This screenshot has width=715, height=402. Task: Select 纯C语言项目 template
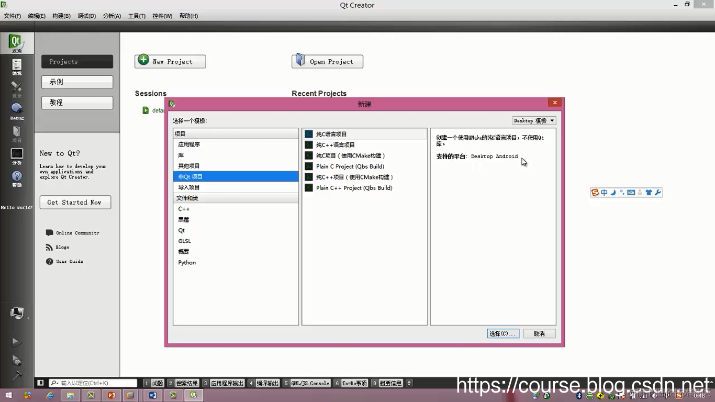pos(365,134)
